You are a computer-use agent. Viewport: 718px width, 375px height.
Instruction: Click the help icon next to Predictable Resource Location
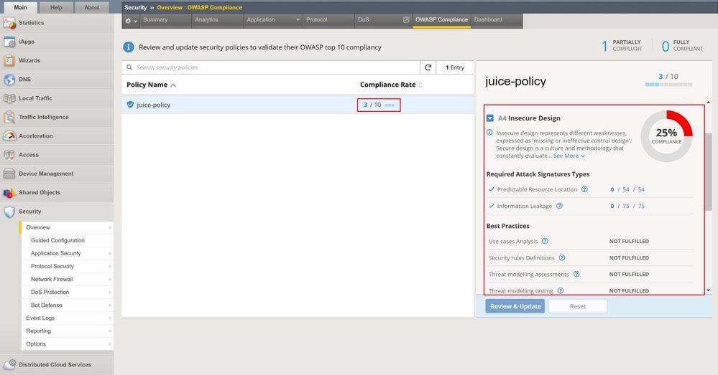point(584,189)
